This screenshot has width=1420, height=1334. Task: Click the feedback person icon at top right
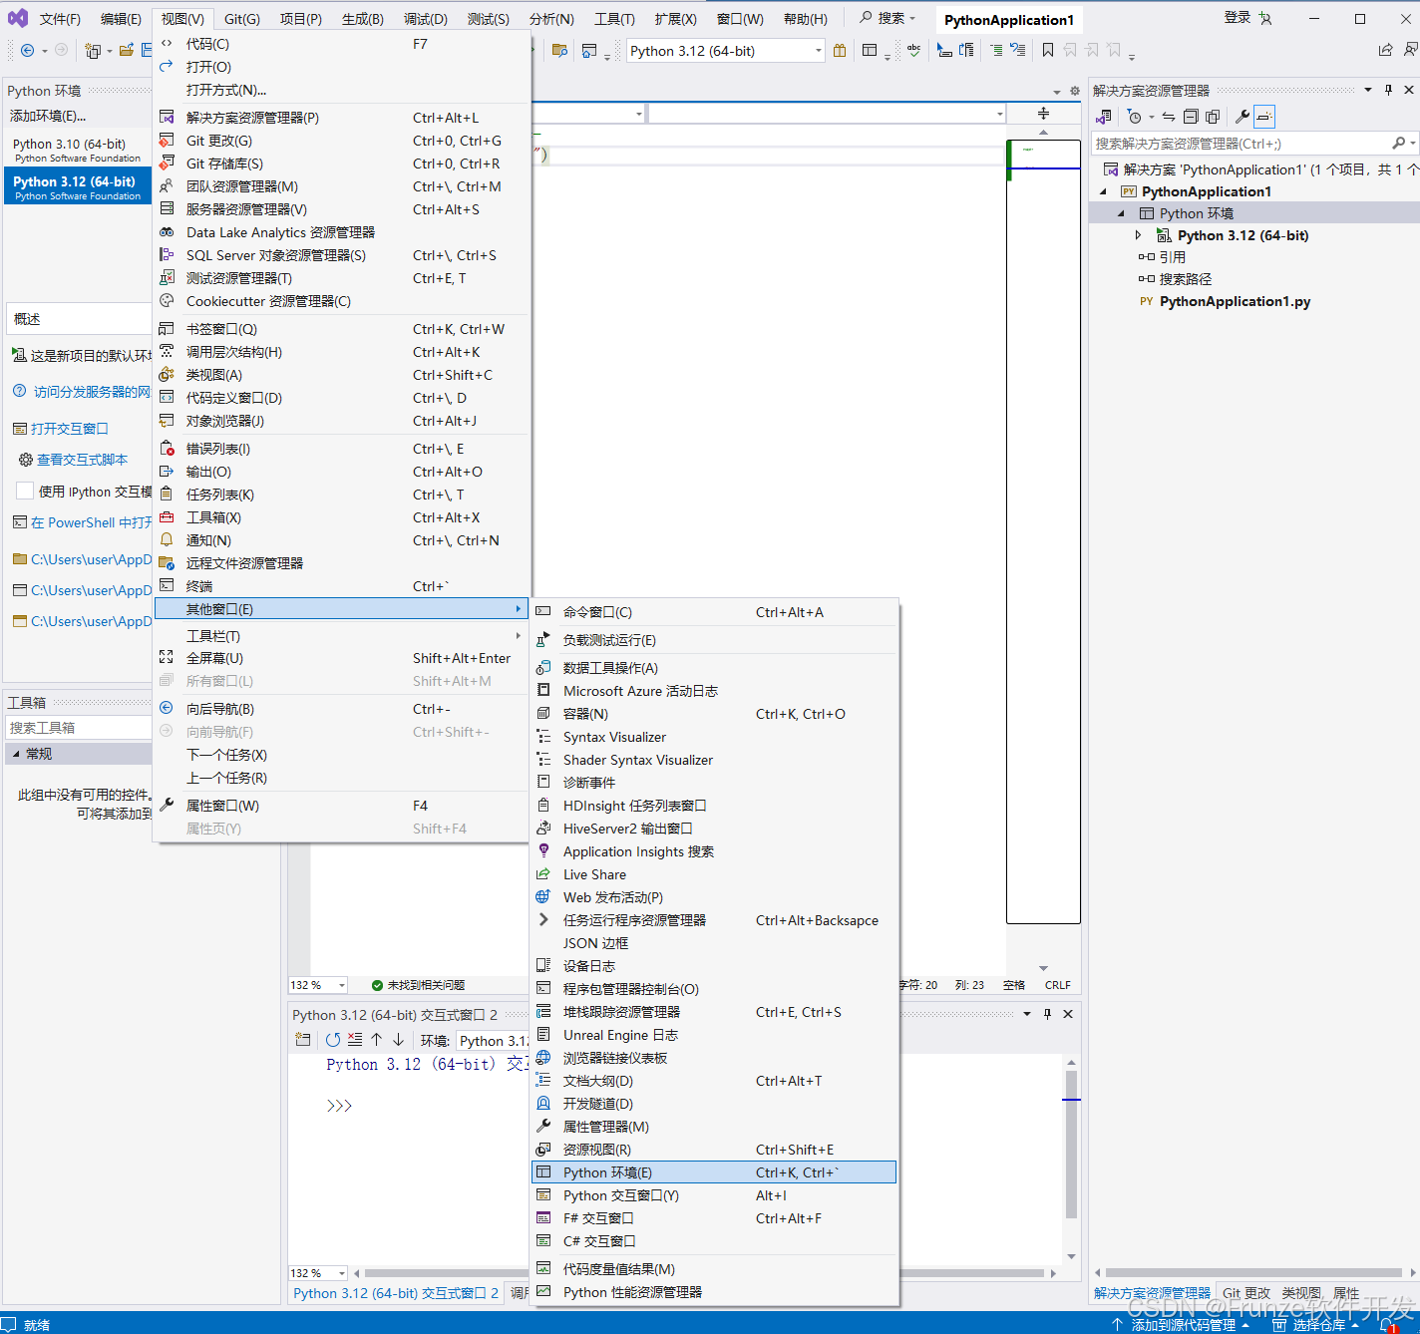pyautogui.click(x=1410, y=50)
